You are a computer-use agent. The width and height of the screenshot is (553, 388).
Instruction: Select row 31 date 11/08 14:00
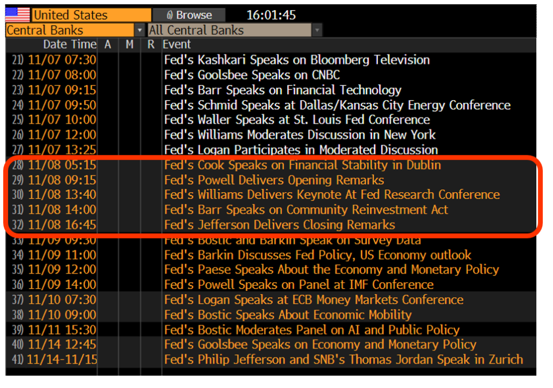coord(62,210)
